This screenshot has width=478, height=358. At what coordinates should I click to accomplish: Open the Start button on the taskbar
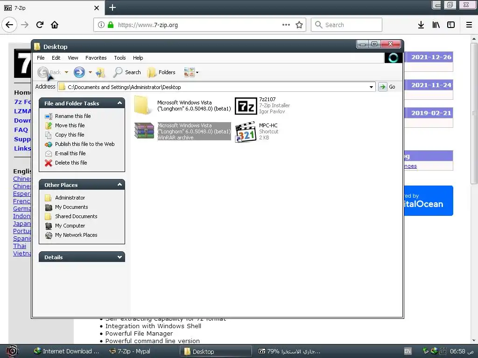[12, 351]
